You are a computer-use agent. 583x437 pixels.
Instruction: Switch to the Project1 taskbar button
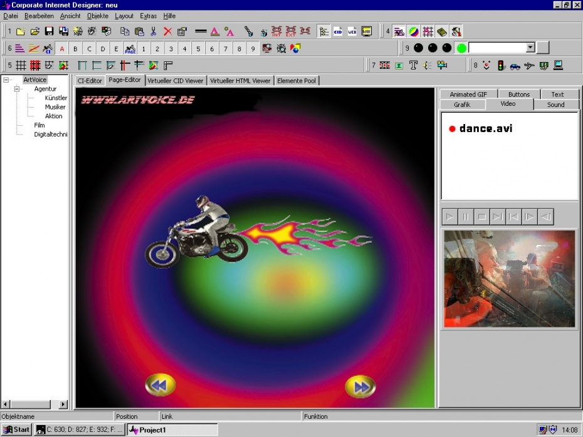point(172,429)
